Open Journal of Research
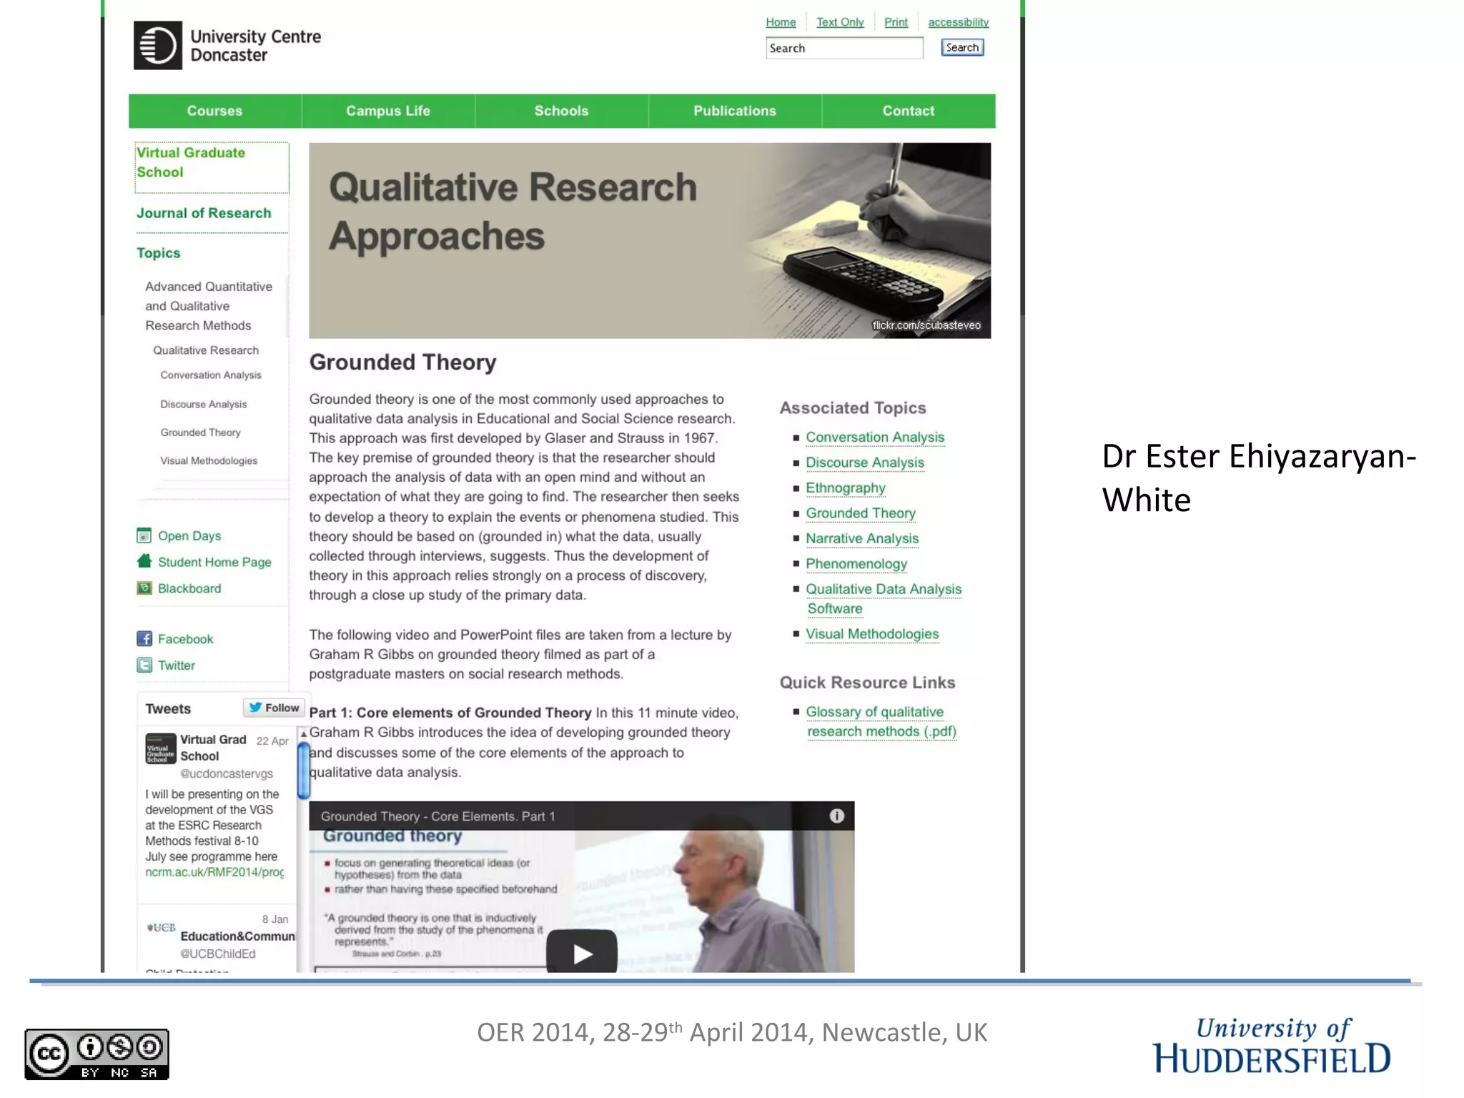The image size is (1464, 1098). (x=204, y=213)
